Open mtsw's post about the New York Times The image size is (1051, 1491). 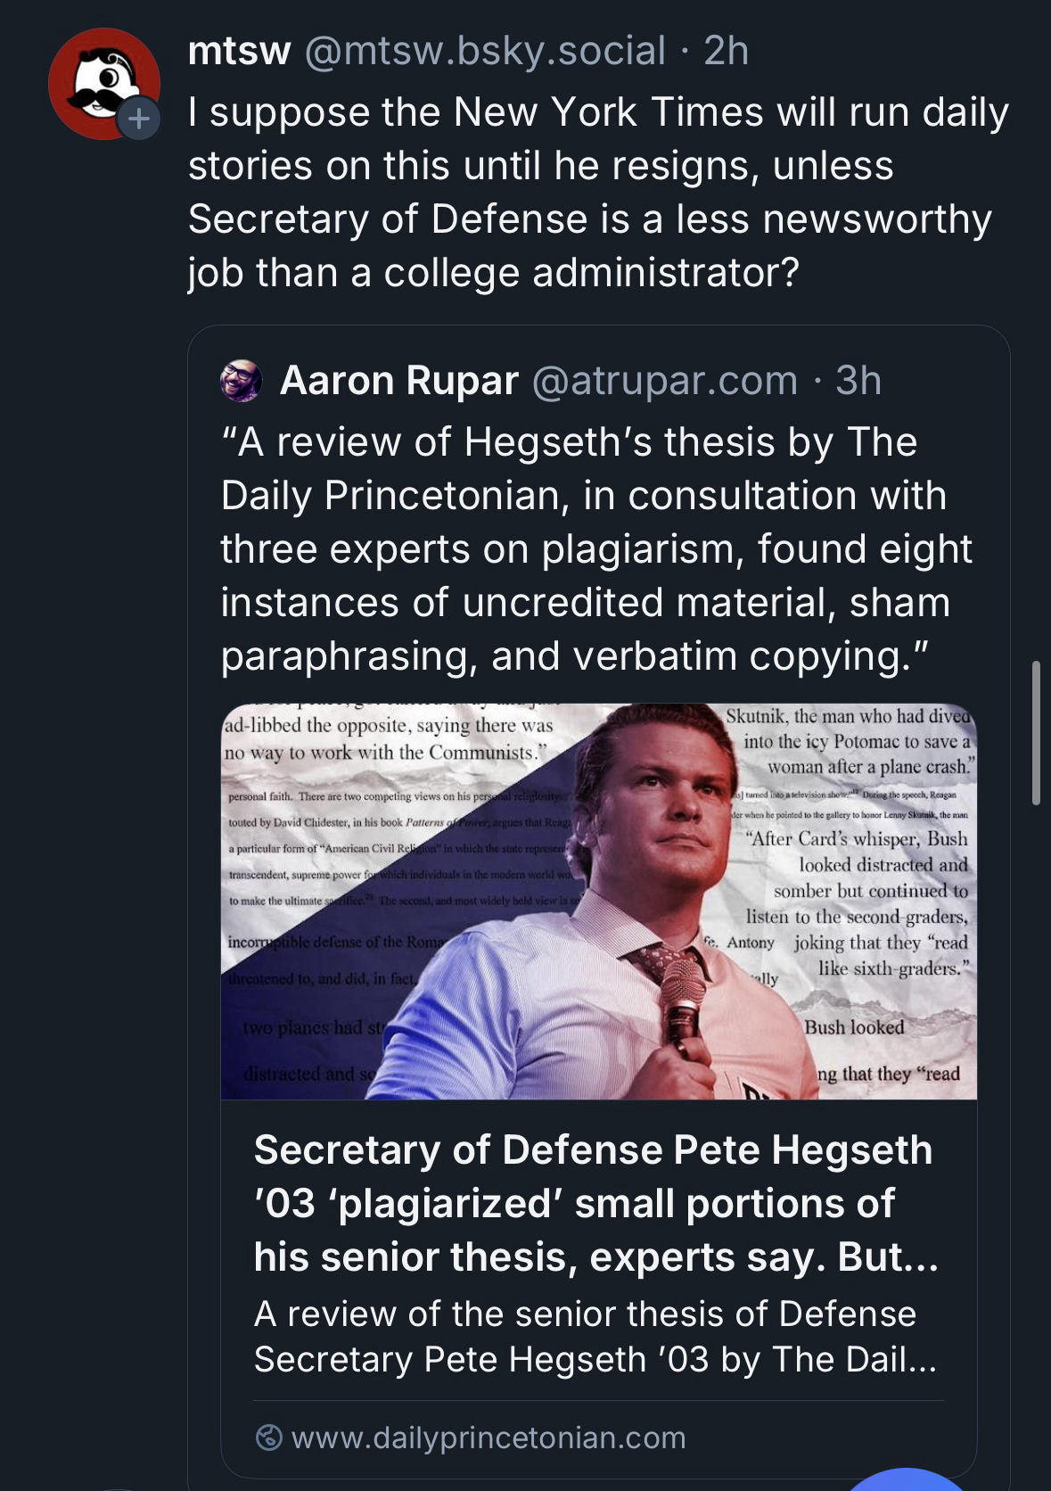(597, 193)
